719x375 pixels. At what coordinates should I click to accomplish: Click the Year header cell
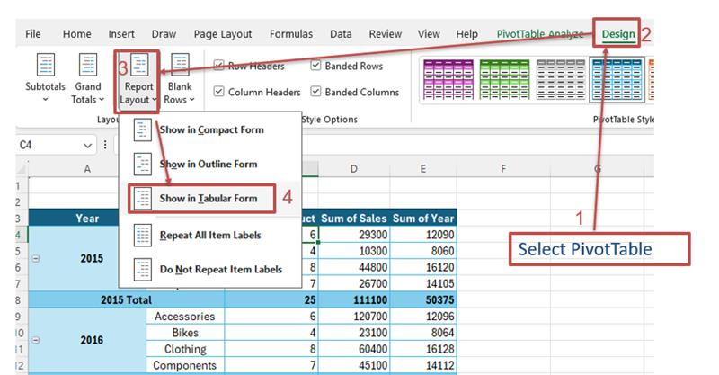point(87,218)
